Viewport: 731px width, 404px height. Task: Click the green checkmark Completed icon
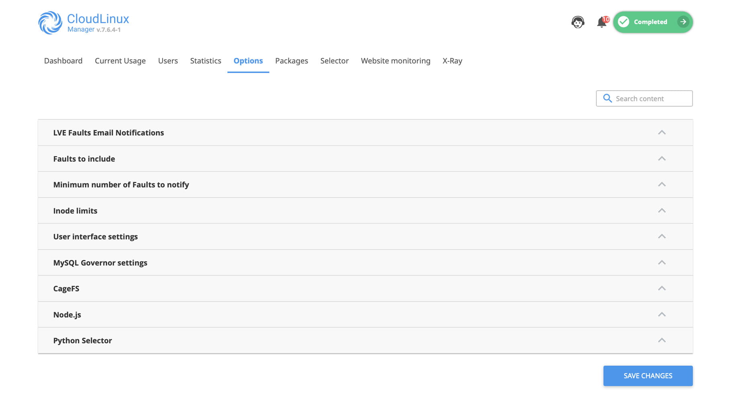(x=623, y=22)
